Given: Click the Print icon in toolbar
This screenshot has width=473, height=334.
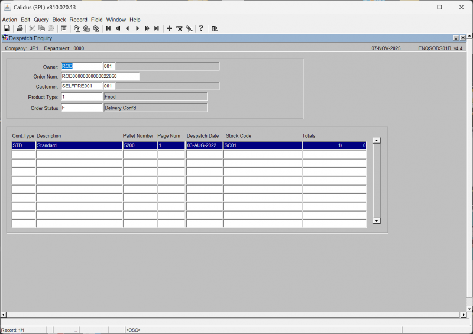Looking at the screenshot, I should [x=20, y=28].
